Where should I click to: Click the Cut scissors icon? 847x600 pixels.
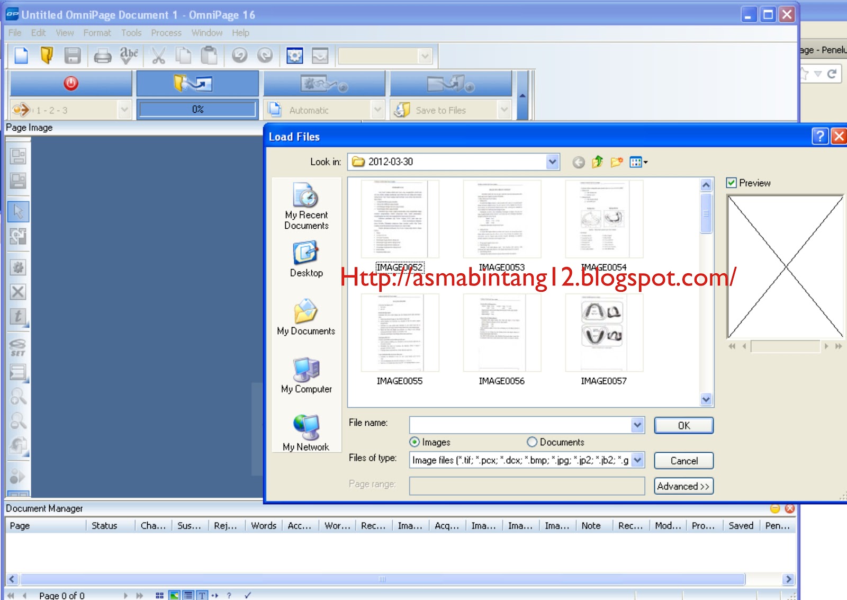(158, 55)
